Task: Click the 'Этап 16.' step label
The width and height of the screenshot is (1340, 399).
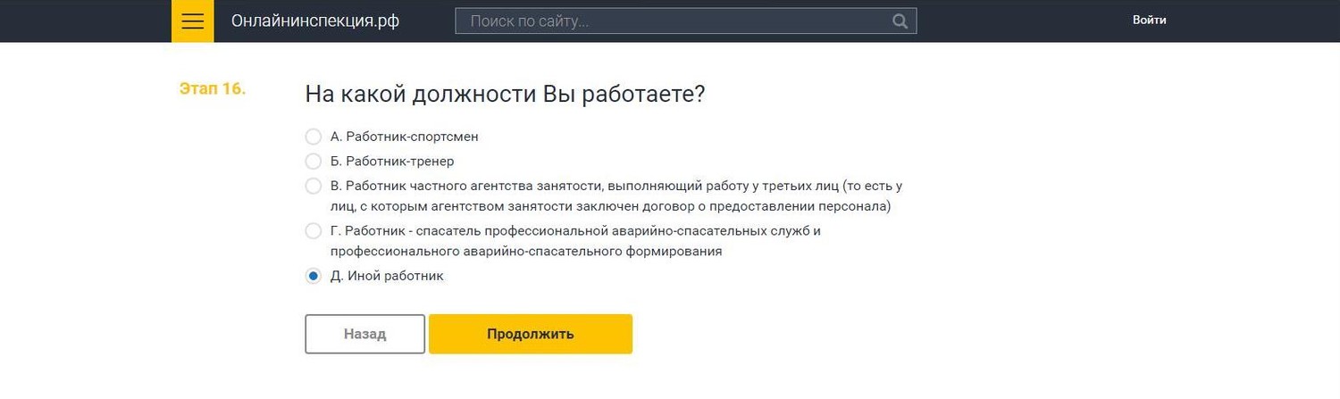Action: pos(213,89)
